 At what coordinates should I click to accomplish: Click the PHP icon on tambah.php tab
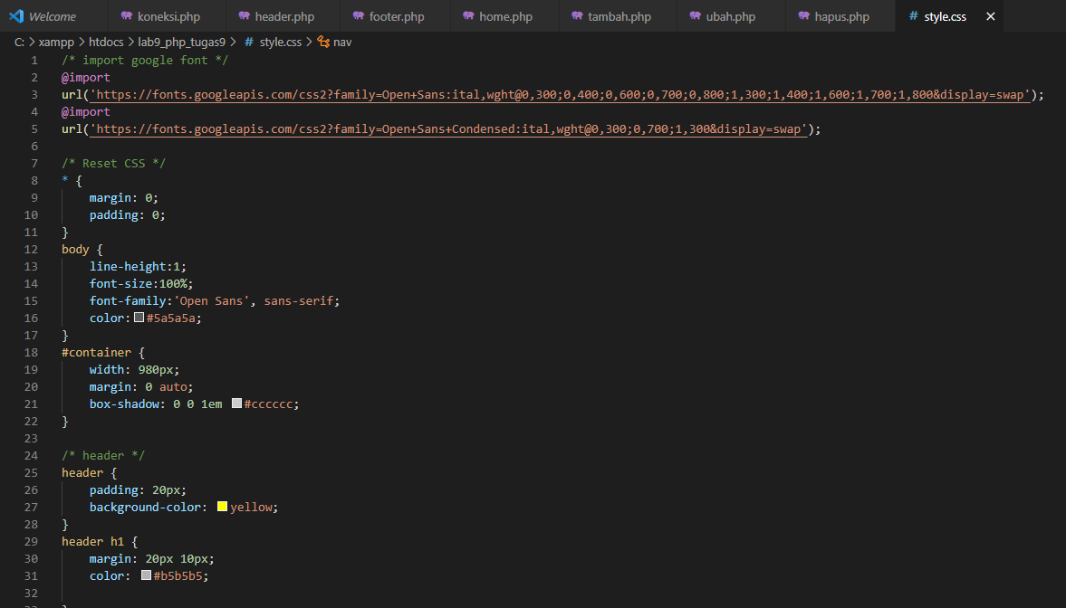pyautogui.click(x=576, y=15)
